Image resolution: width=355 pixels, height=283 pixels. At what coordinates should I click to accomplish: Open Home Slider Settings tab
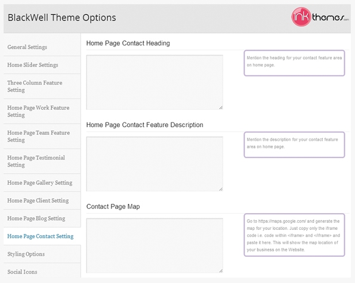point(33,65)
